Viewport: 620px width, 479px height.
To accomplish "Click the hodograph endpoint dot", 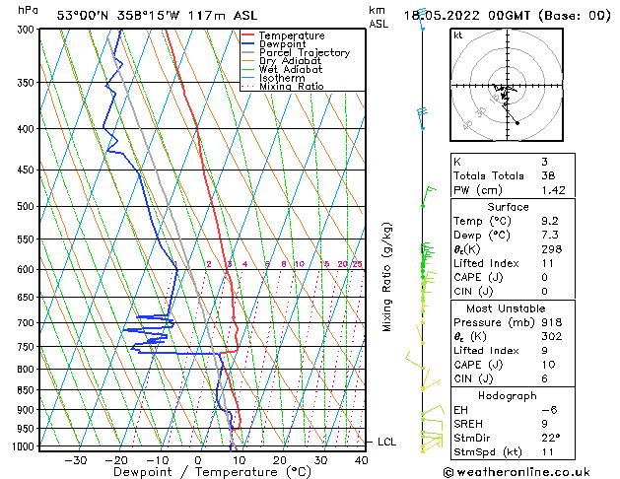I will pyautogui.click(x=517, y=123).
